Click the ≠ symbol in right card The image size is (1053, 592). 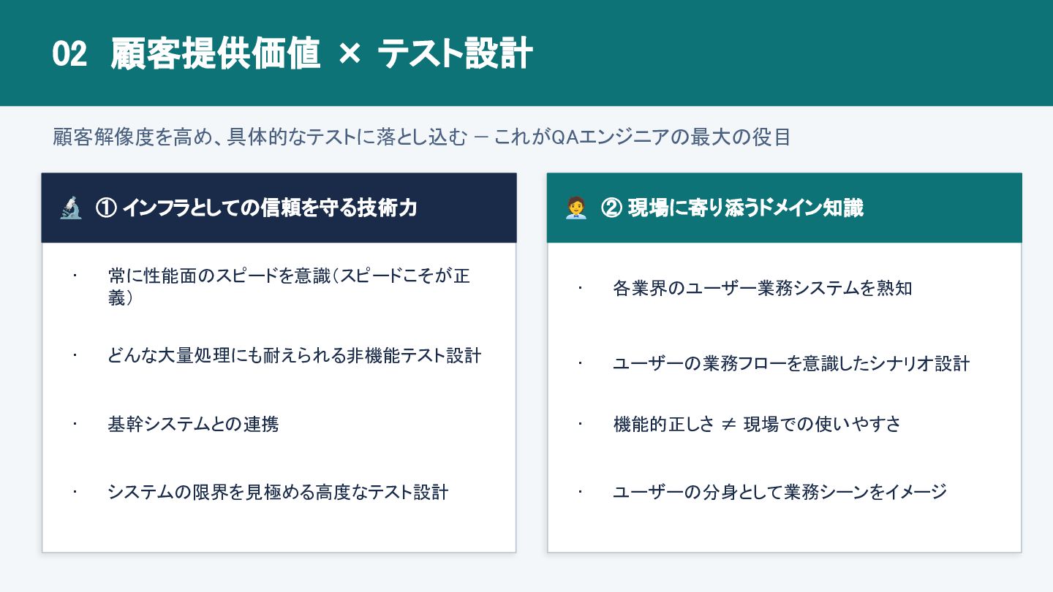point(728,425)
